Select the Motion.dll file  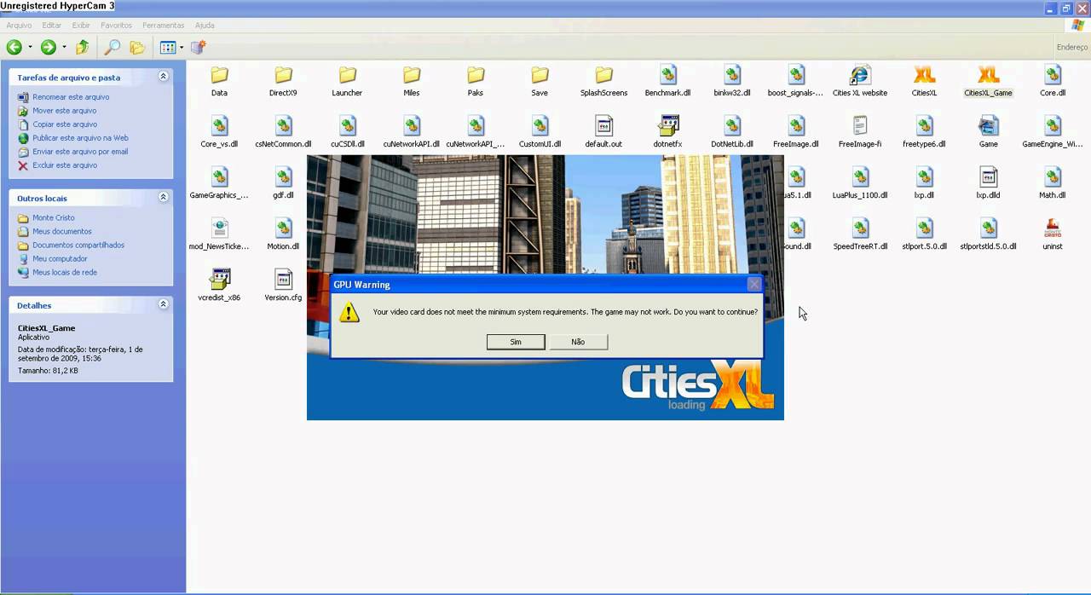point(283,235)
